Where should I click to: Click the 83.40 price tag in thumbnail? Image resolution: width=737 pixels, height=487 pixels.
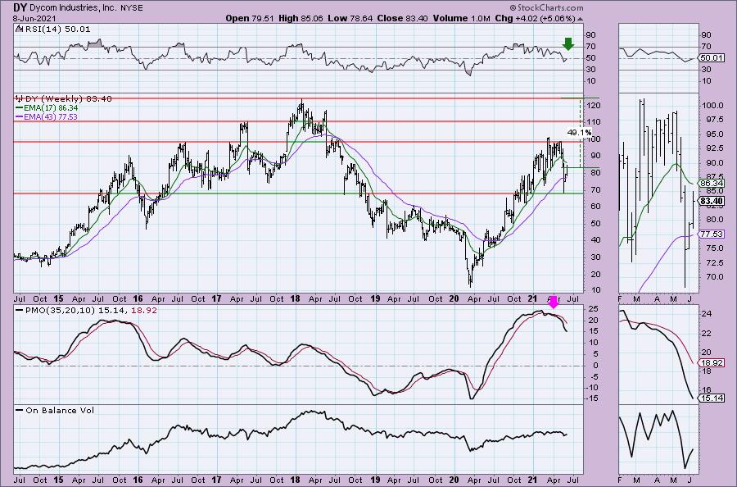[x=712, y=202]
